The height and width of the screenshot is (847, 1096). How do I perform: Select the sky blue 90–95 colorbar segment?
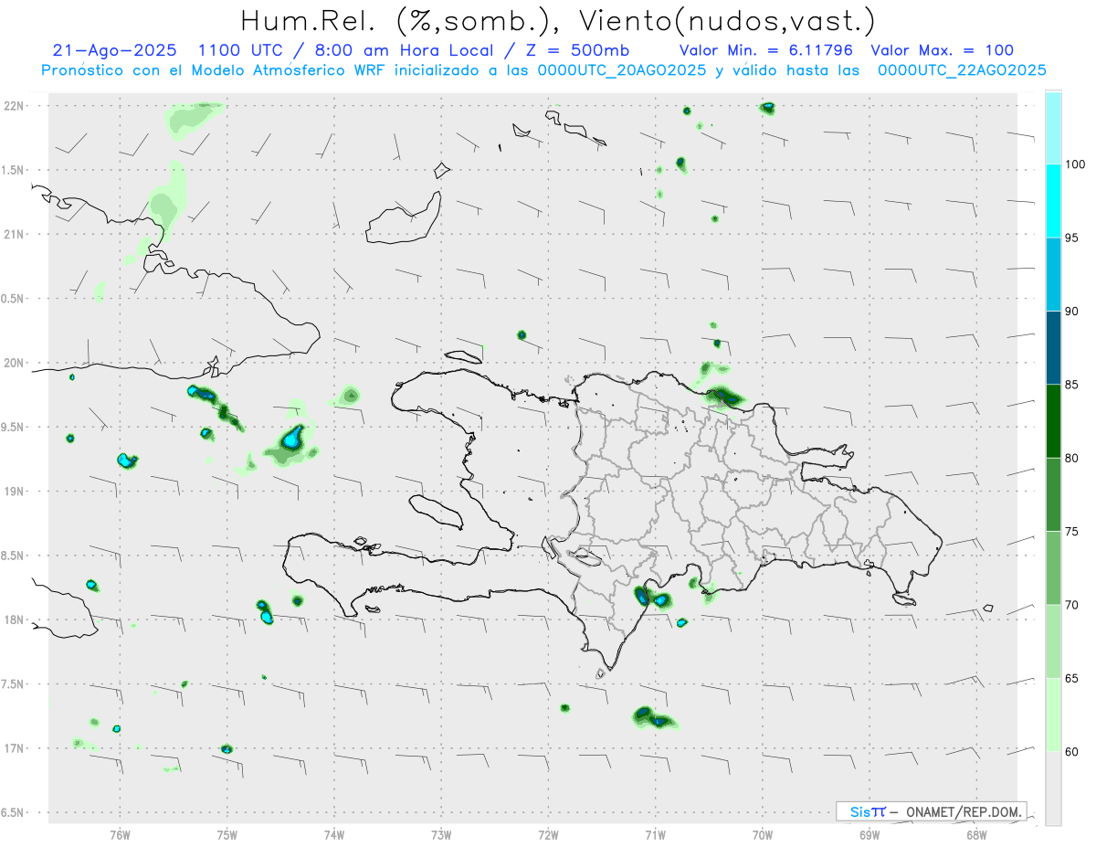[x=1053, y=274]
